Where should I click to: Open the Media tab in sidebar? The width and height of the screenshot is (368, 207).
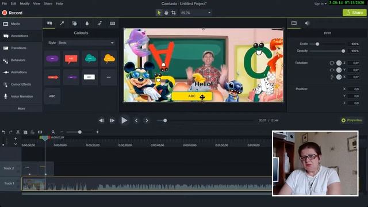(21, 24)
